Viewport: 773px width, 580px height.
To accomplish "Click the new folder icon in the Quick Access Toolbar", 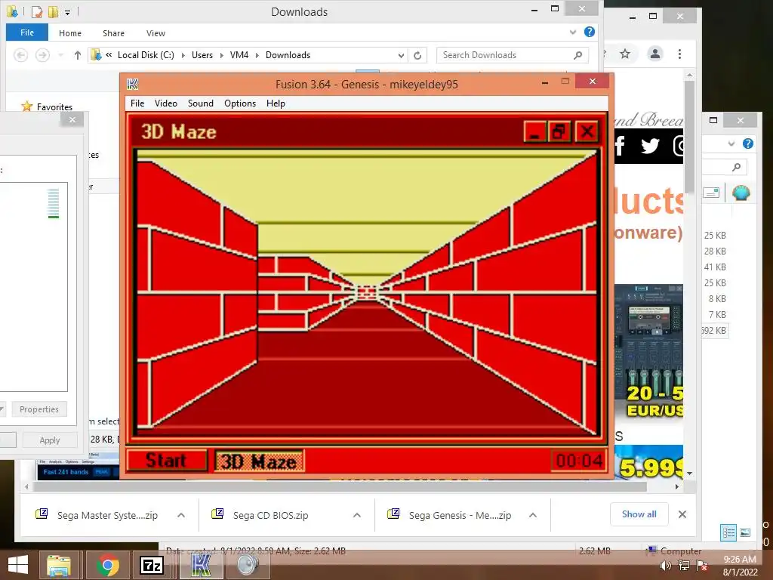I will point(53,12).
